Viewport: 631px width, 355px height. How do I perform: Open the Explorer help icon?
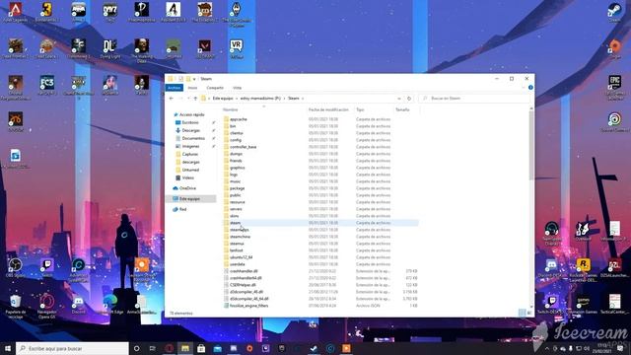pyautogui.click(x=530, y=88)
